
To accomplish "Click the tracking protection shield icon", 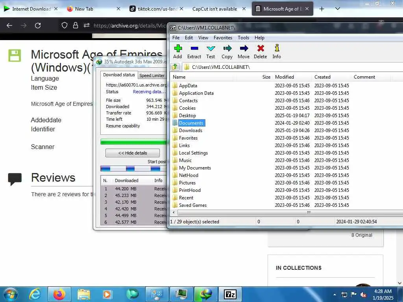I will [65, 25].
